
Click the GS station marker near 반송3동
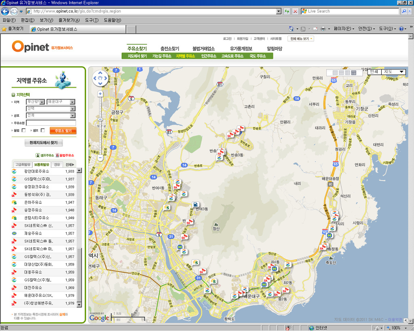[219, 158]
